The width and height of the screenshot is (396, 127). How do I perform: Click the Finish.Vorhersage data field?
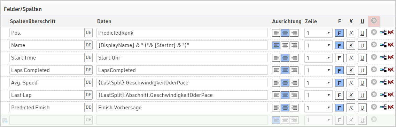(182, 107)
